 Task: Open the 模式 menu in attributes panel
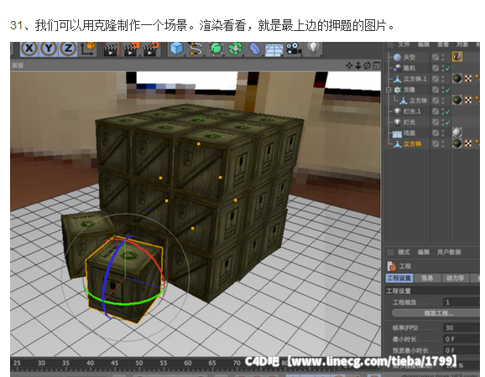(x=404, y=252)
